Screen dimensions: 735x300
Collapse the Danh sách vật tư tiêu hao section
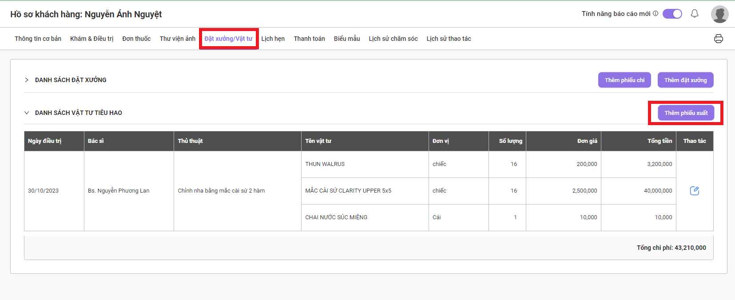tap(27, 113)
